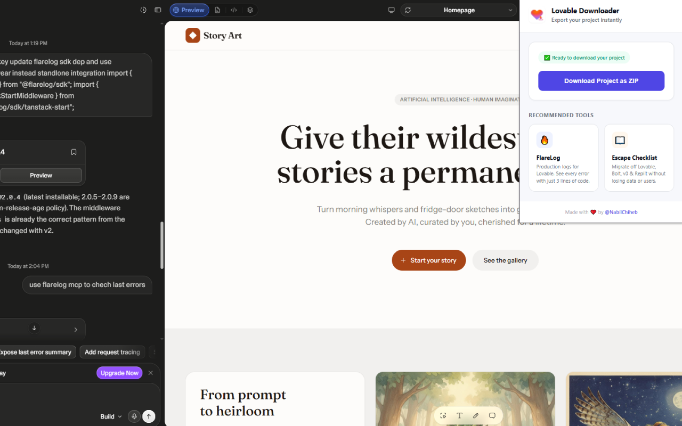
Task: Click the Preview button in chat card
Action: pos(41,175)
